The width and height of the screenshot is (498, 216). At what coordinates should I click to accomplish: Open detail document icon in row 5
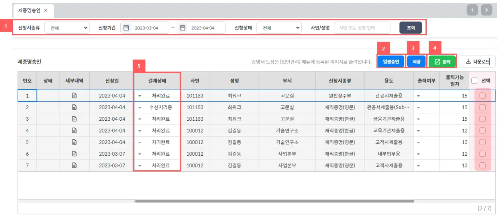pos(74,142)
